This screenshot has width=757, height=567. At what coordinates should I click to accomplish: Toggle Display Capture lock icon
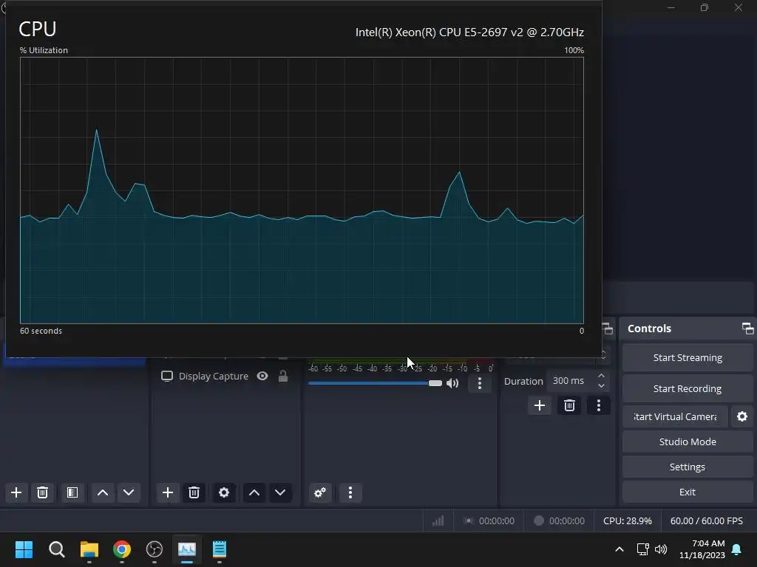[283, 376]
